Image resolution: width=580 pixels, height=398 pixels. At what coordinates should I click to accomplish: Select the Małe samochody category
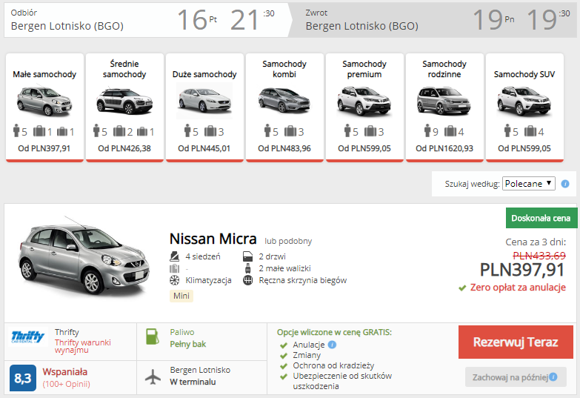point(44,107)
